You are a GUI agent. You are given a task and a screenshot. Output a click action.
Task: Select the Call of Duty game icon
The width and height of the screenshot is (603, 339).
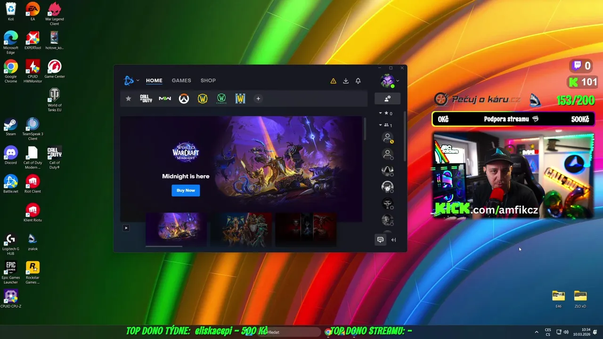click(x=146, y=98)
